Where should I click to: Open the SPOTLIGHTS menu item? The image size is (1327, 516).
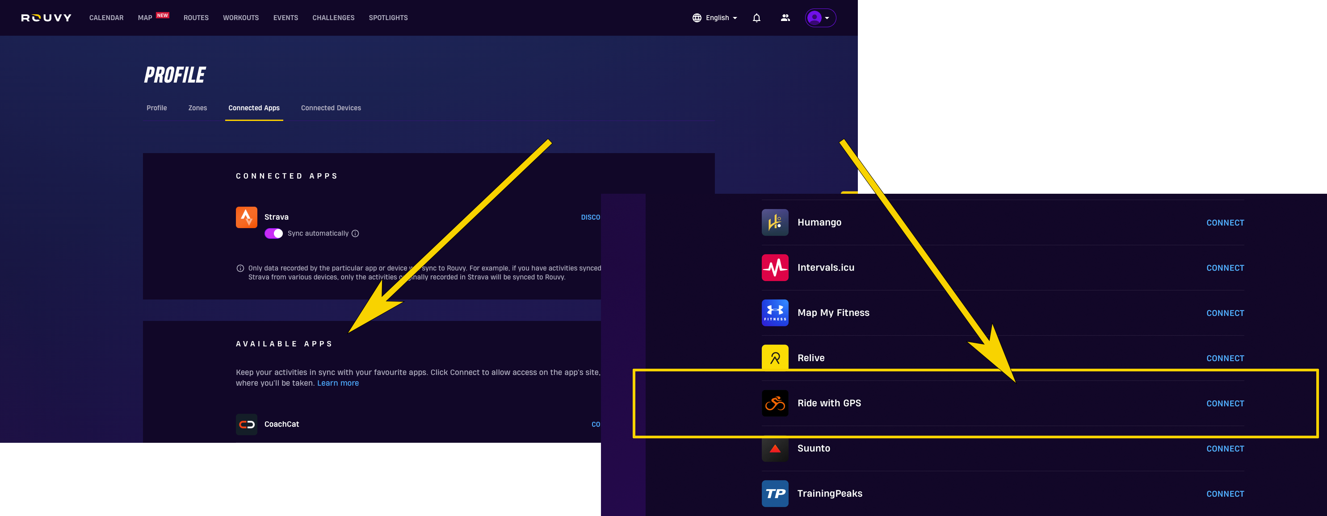point(388,18)
